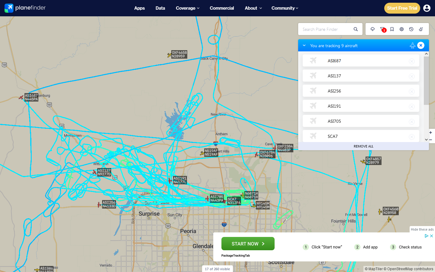Screen dimensions: 435x272
Task: Select the SCA7 row in tracked list
Action: (x=361, y=136)
